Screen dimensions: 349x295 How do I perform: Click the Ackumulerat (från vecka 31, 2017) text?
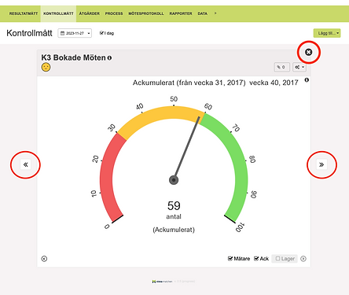click(189, 83)
